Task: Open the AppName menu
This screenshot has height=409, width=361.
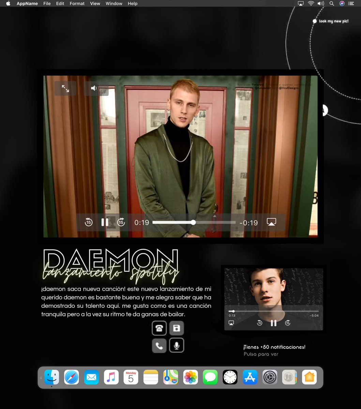Action: coord(27,3)
